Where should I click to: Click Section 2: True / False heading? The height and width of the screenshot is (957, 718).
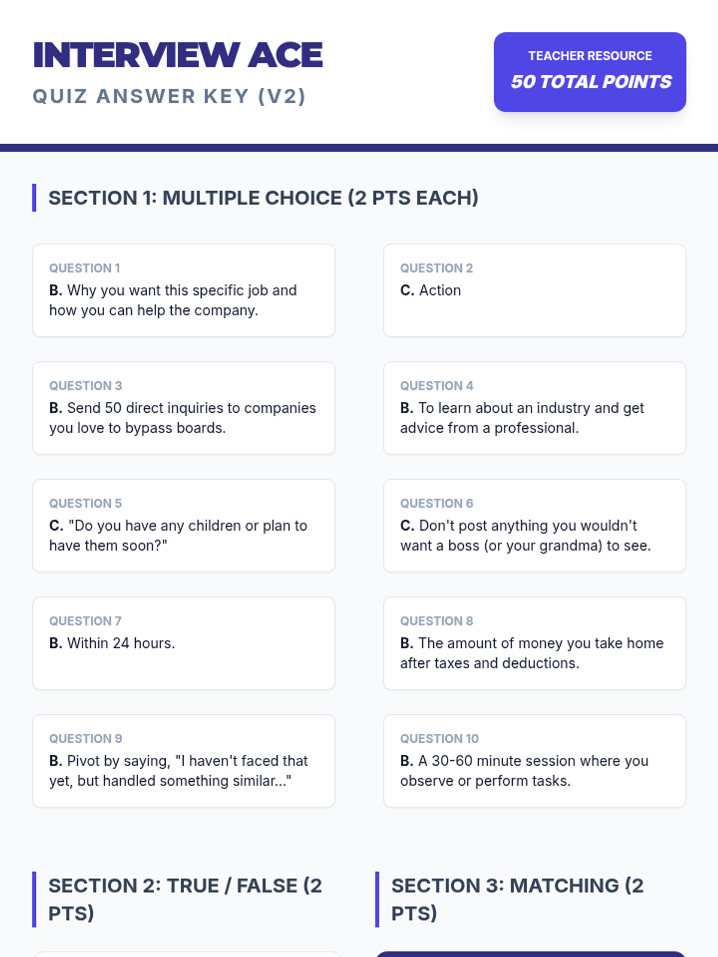pos(185,899)
